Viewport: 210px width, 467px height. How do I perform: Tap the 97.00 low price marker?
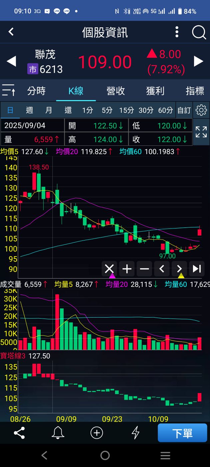point(167,256)
